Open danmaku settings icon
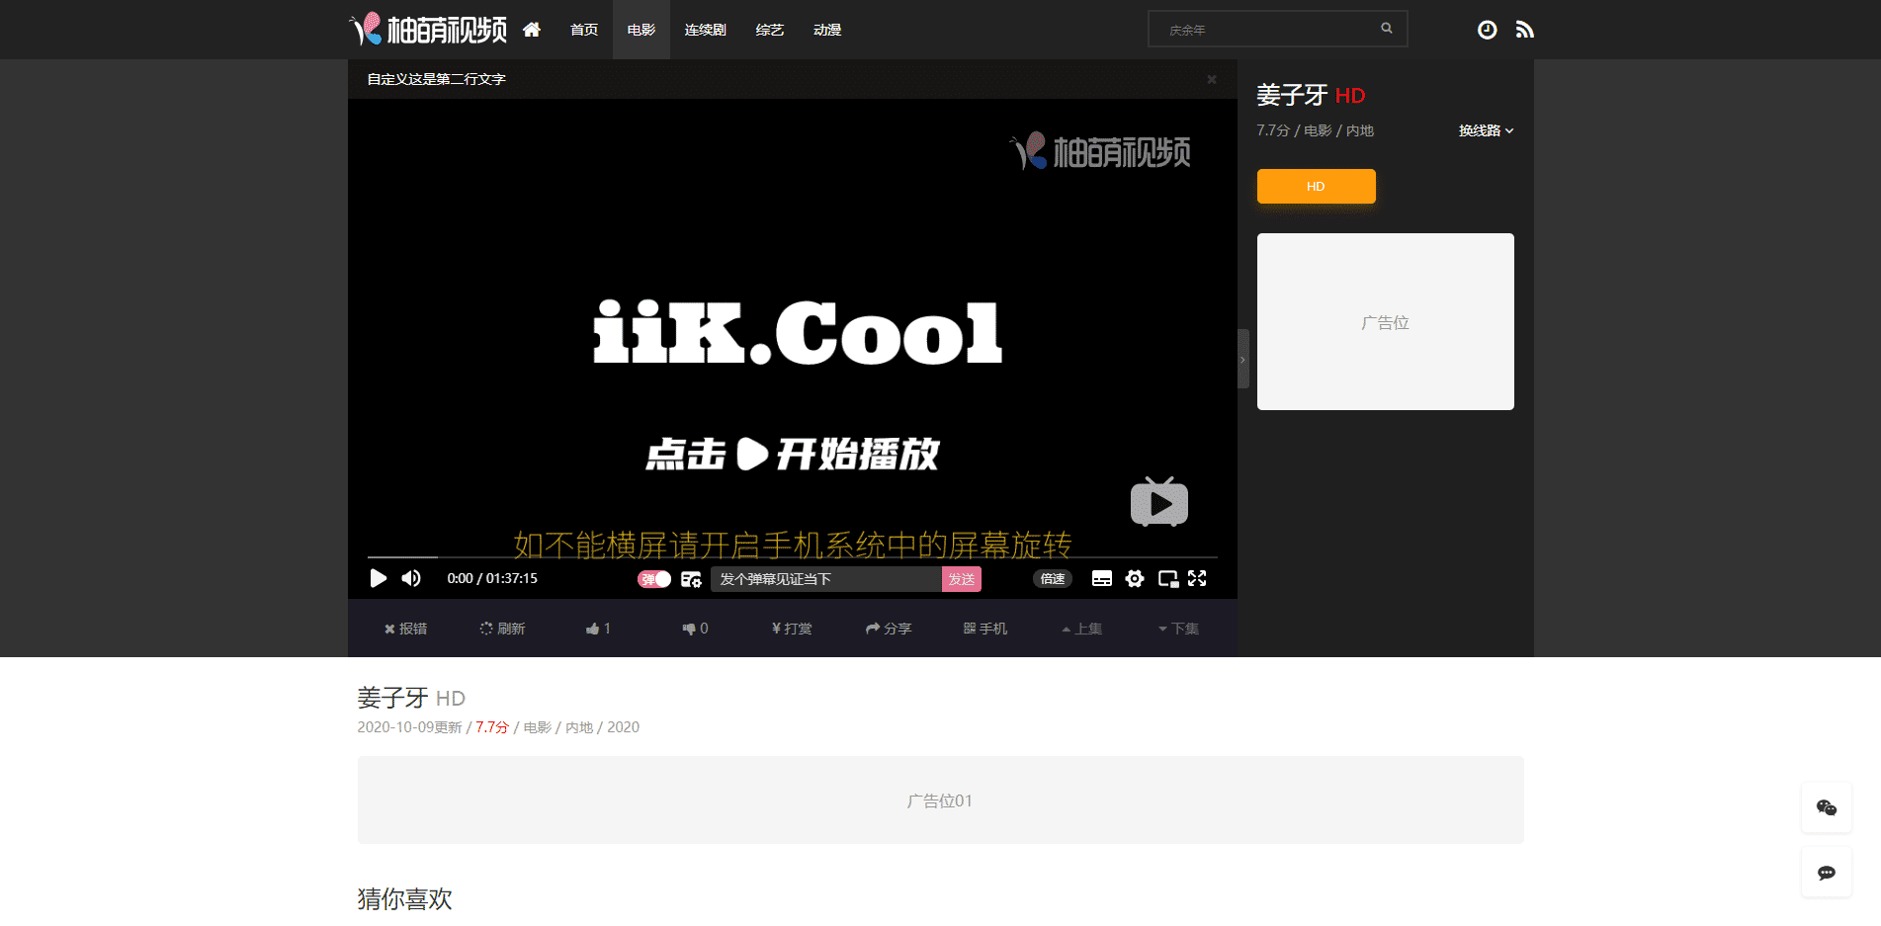 (x=691, y=579)
